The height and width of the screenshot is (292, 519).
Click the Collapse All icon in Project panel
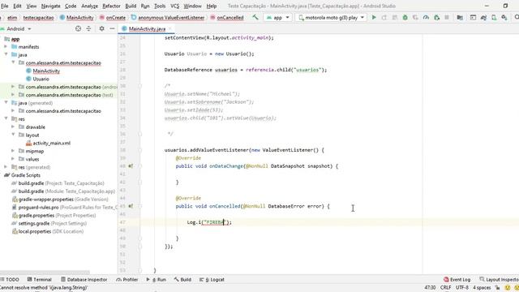(x=88, y=29)
